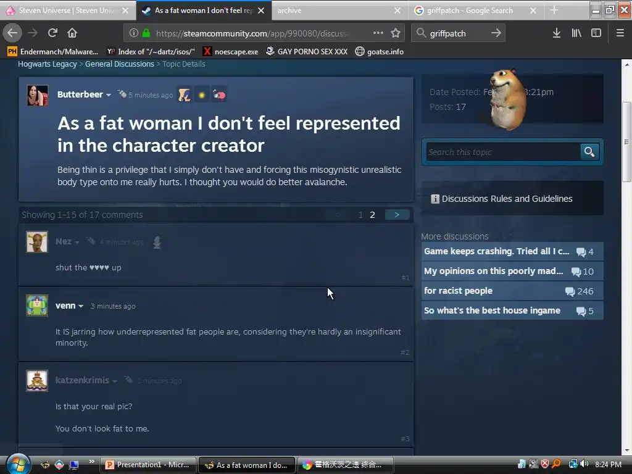The height and width of the screenshot is (474, 632).
Task: Expand venn username dropdown
Action: coord(81,306)
